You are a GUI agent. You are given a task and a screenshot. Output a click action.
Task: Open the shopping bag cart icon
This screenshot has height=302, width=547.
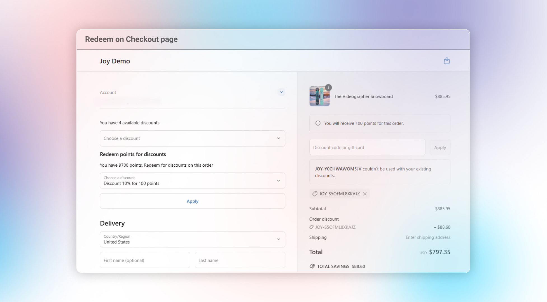(x=447, y=61)
